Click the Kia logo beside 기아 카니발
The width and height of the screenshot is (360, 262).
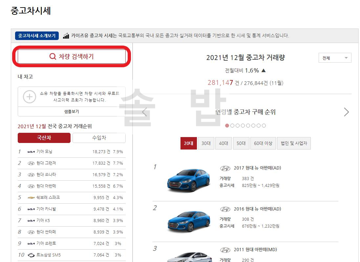tap(31, 209)
